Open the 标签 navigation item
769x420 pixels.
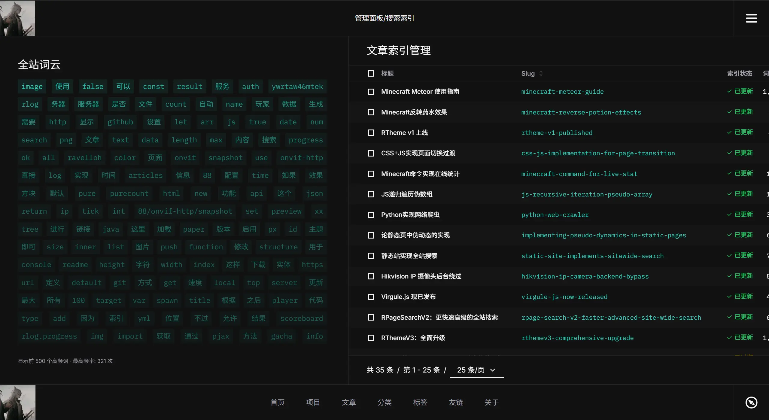point(420,402)
